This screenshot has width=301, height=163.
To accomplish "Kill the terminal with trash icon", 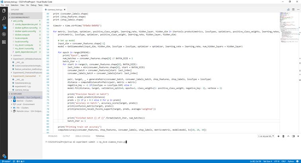I will (x=283, y=136).
